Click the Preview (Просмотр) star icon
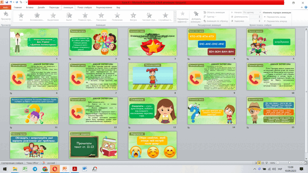The image size is (308, 173). [6, 14]
